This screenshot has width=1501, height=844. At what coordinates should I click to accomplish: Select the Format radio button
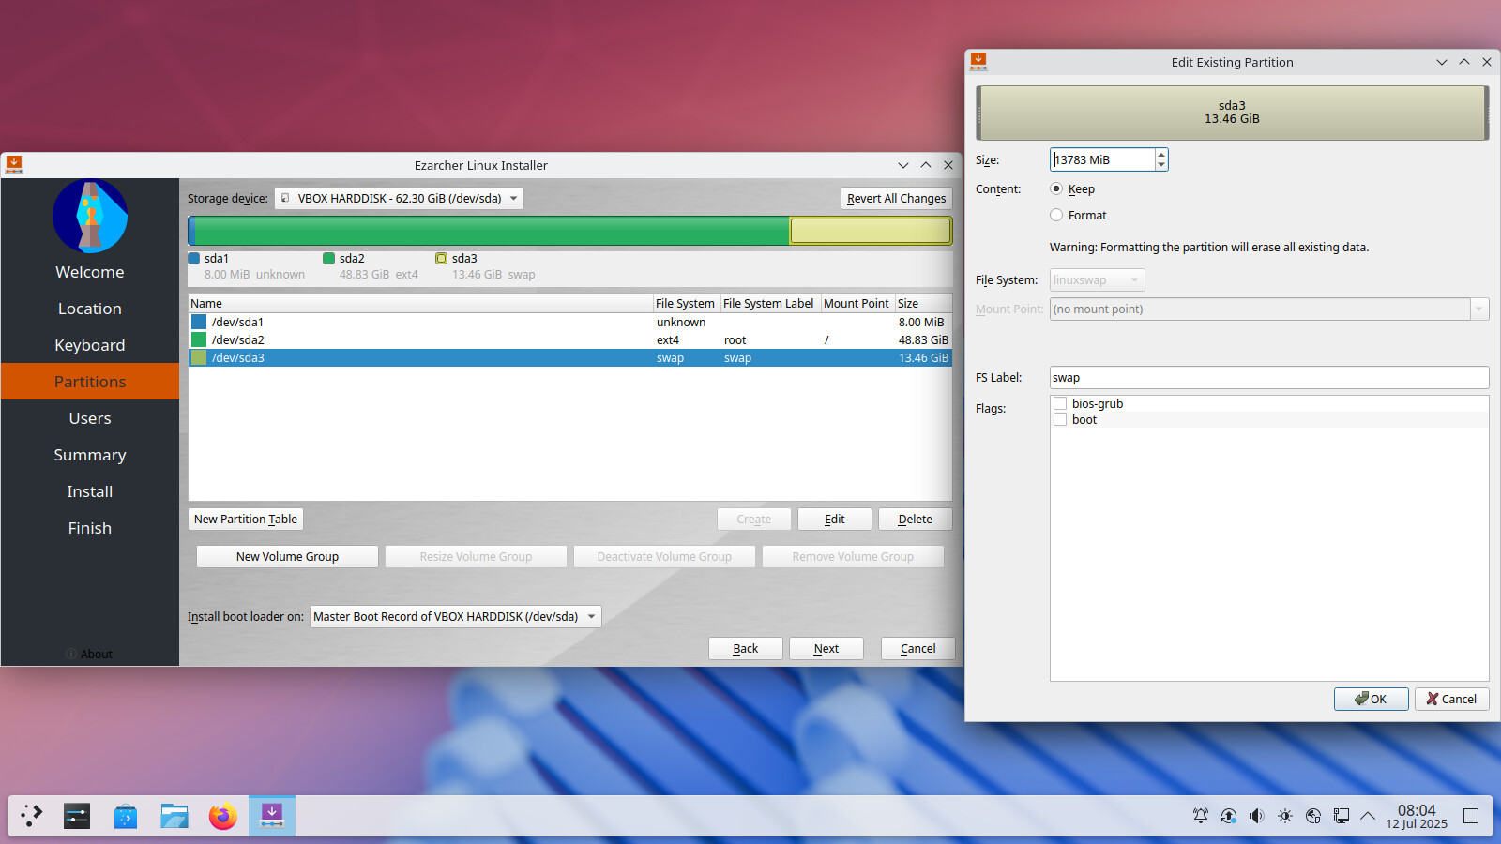pos(1057,215)
